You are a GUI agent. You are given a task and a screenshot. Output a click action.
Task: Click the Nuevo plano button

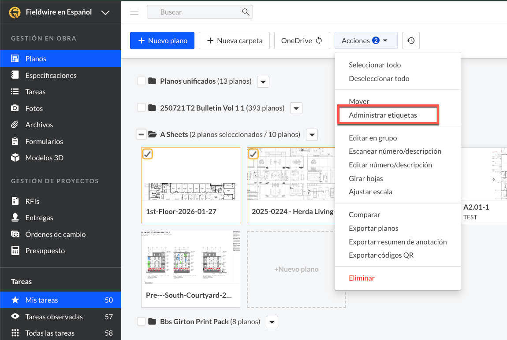(x=162, y=41)
